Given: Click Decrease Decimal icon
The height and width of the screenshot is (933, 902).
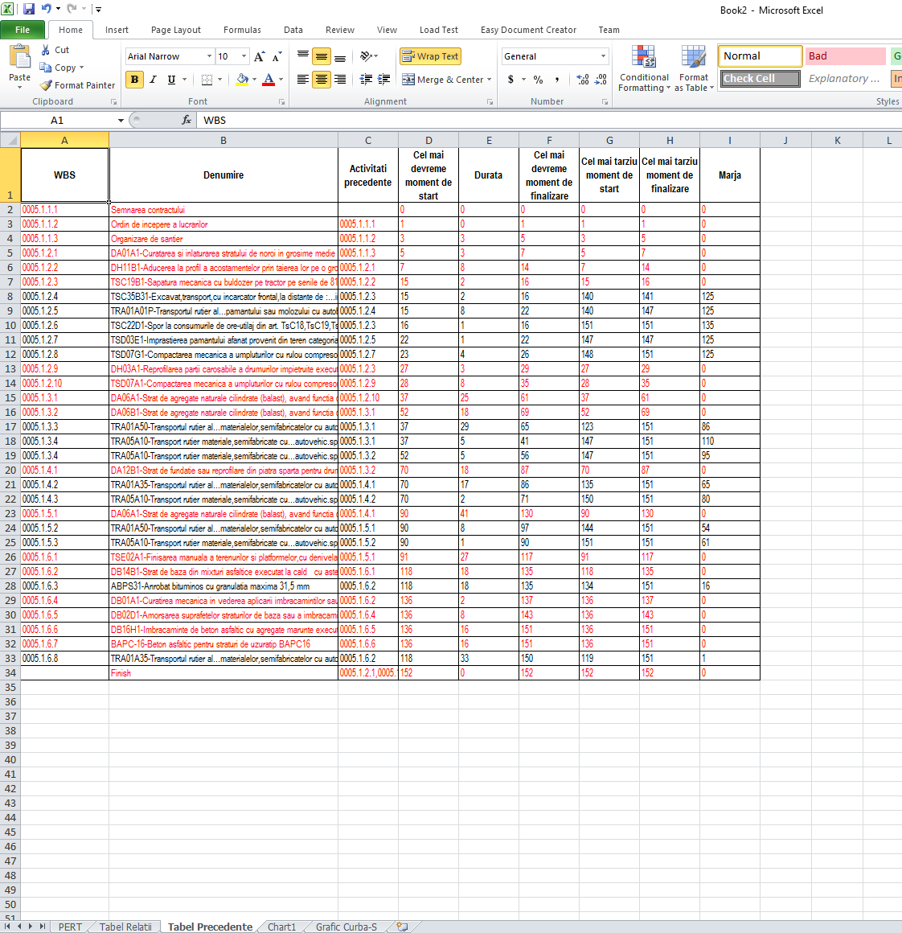Looking at the screenshot, I should coord(601,79).
